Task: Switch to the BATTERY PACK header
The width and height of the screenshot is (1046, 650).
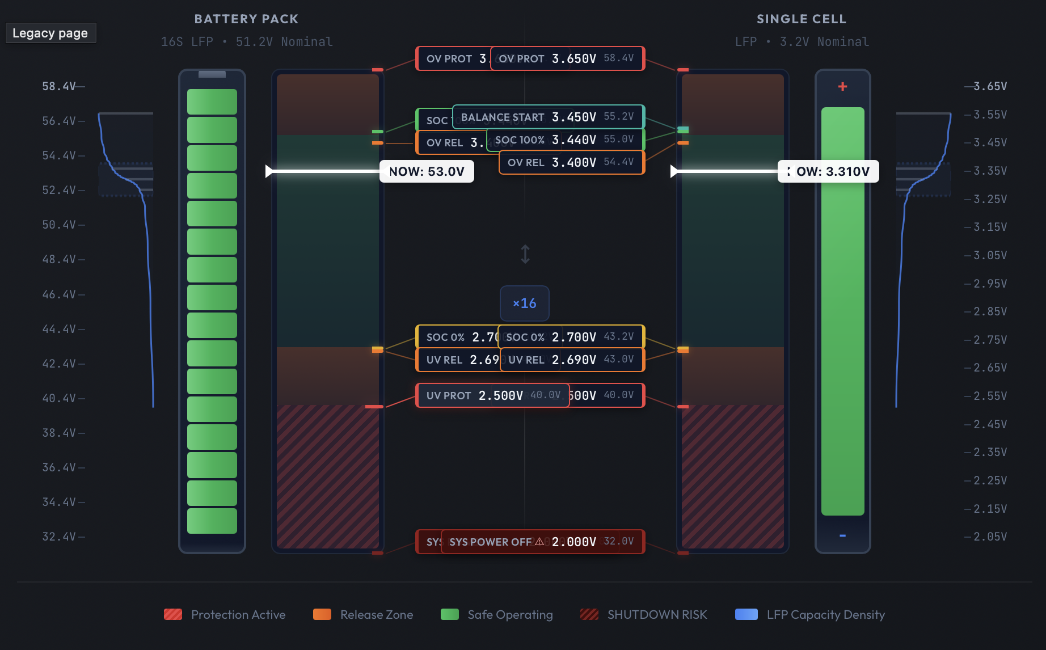Action: [x=246, y=19]
